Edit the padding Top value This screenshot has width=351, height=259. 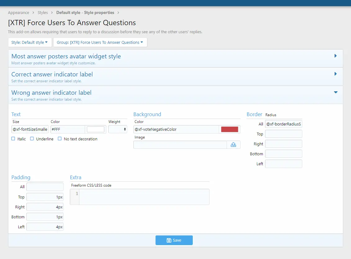(45, 197)
